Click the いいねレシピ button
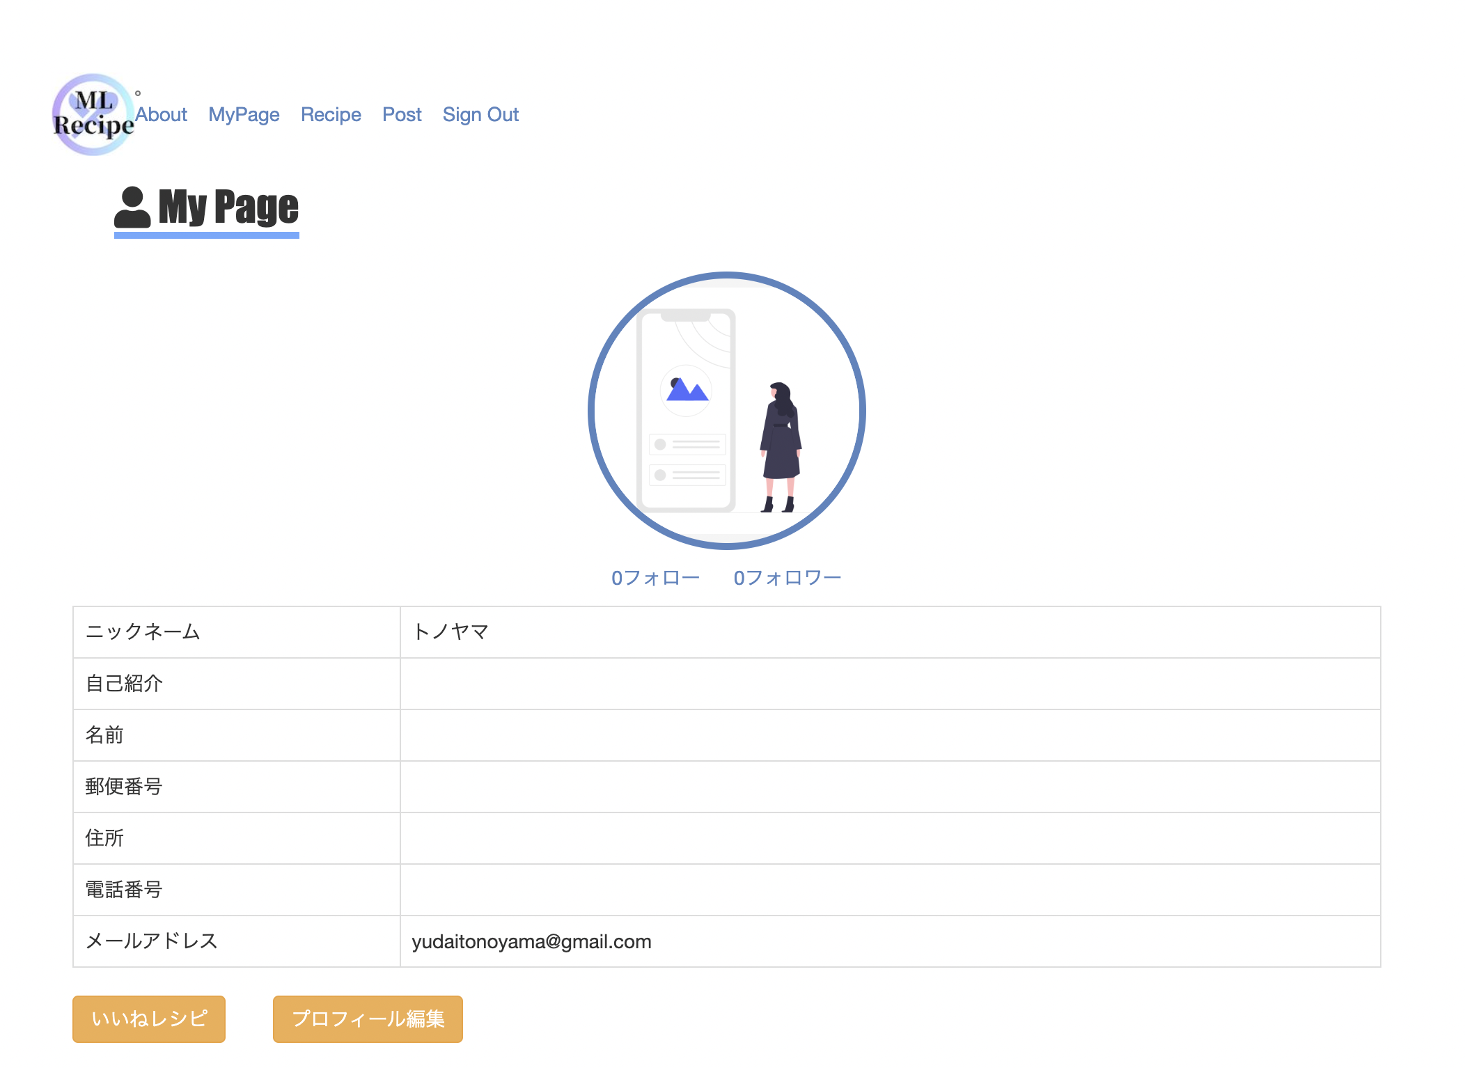 (x=148, y=1019)
